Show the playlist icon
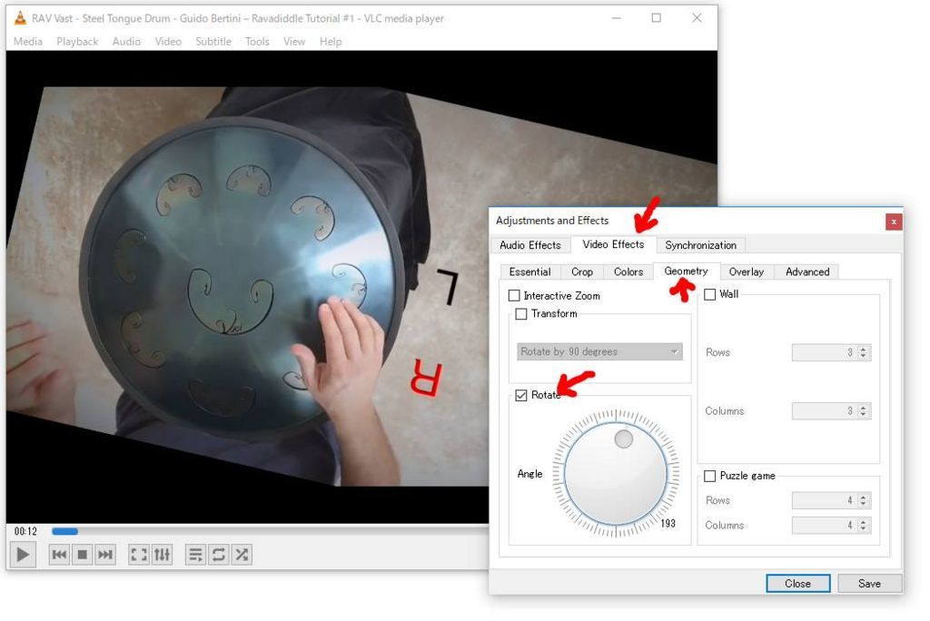930x621 pixels. tap(195, 555)
